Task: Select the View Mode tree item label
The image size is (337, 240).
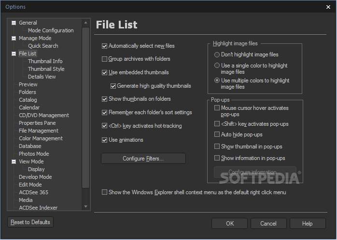Action: tap(31, 161)
